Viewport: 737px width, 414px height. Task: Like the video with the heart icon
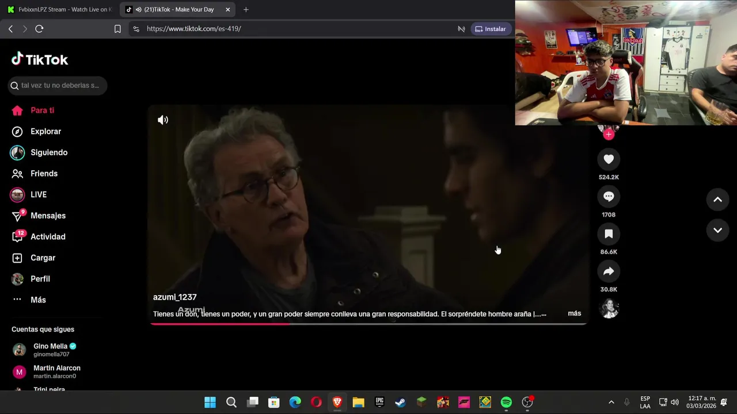pos(609,159)
